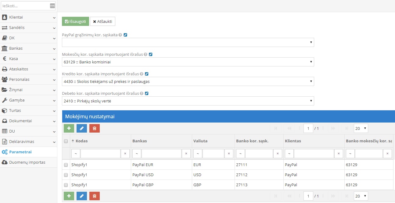Select the checkbox on the PayPal GBP row
Image resolution: width=395 pixels, height=203 pixels.
[x=66, y=185]
